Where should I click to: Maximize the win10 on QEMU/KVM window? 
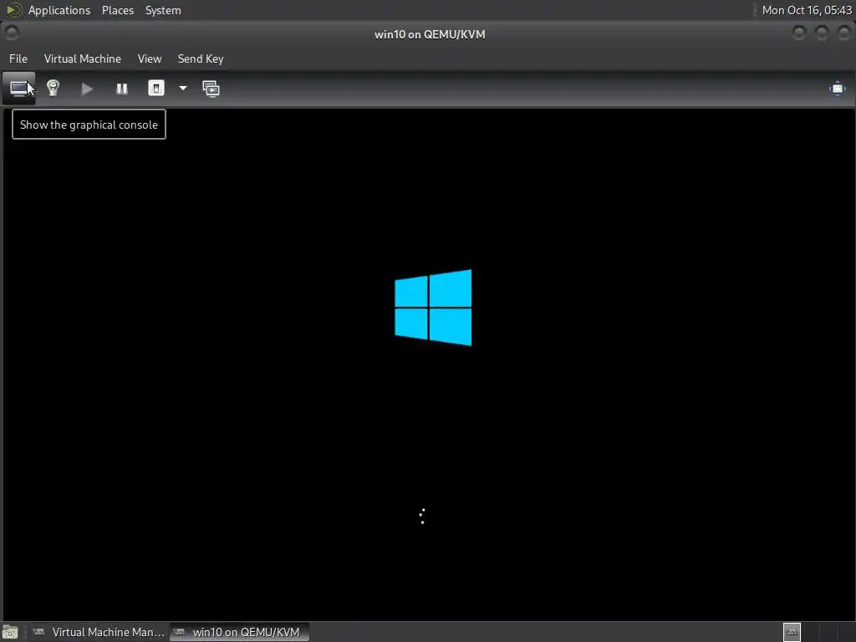coord(822,33)
